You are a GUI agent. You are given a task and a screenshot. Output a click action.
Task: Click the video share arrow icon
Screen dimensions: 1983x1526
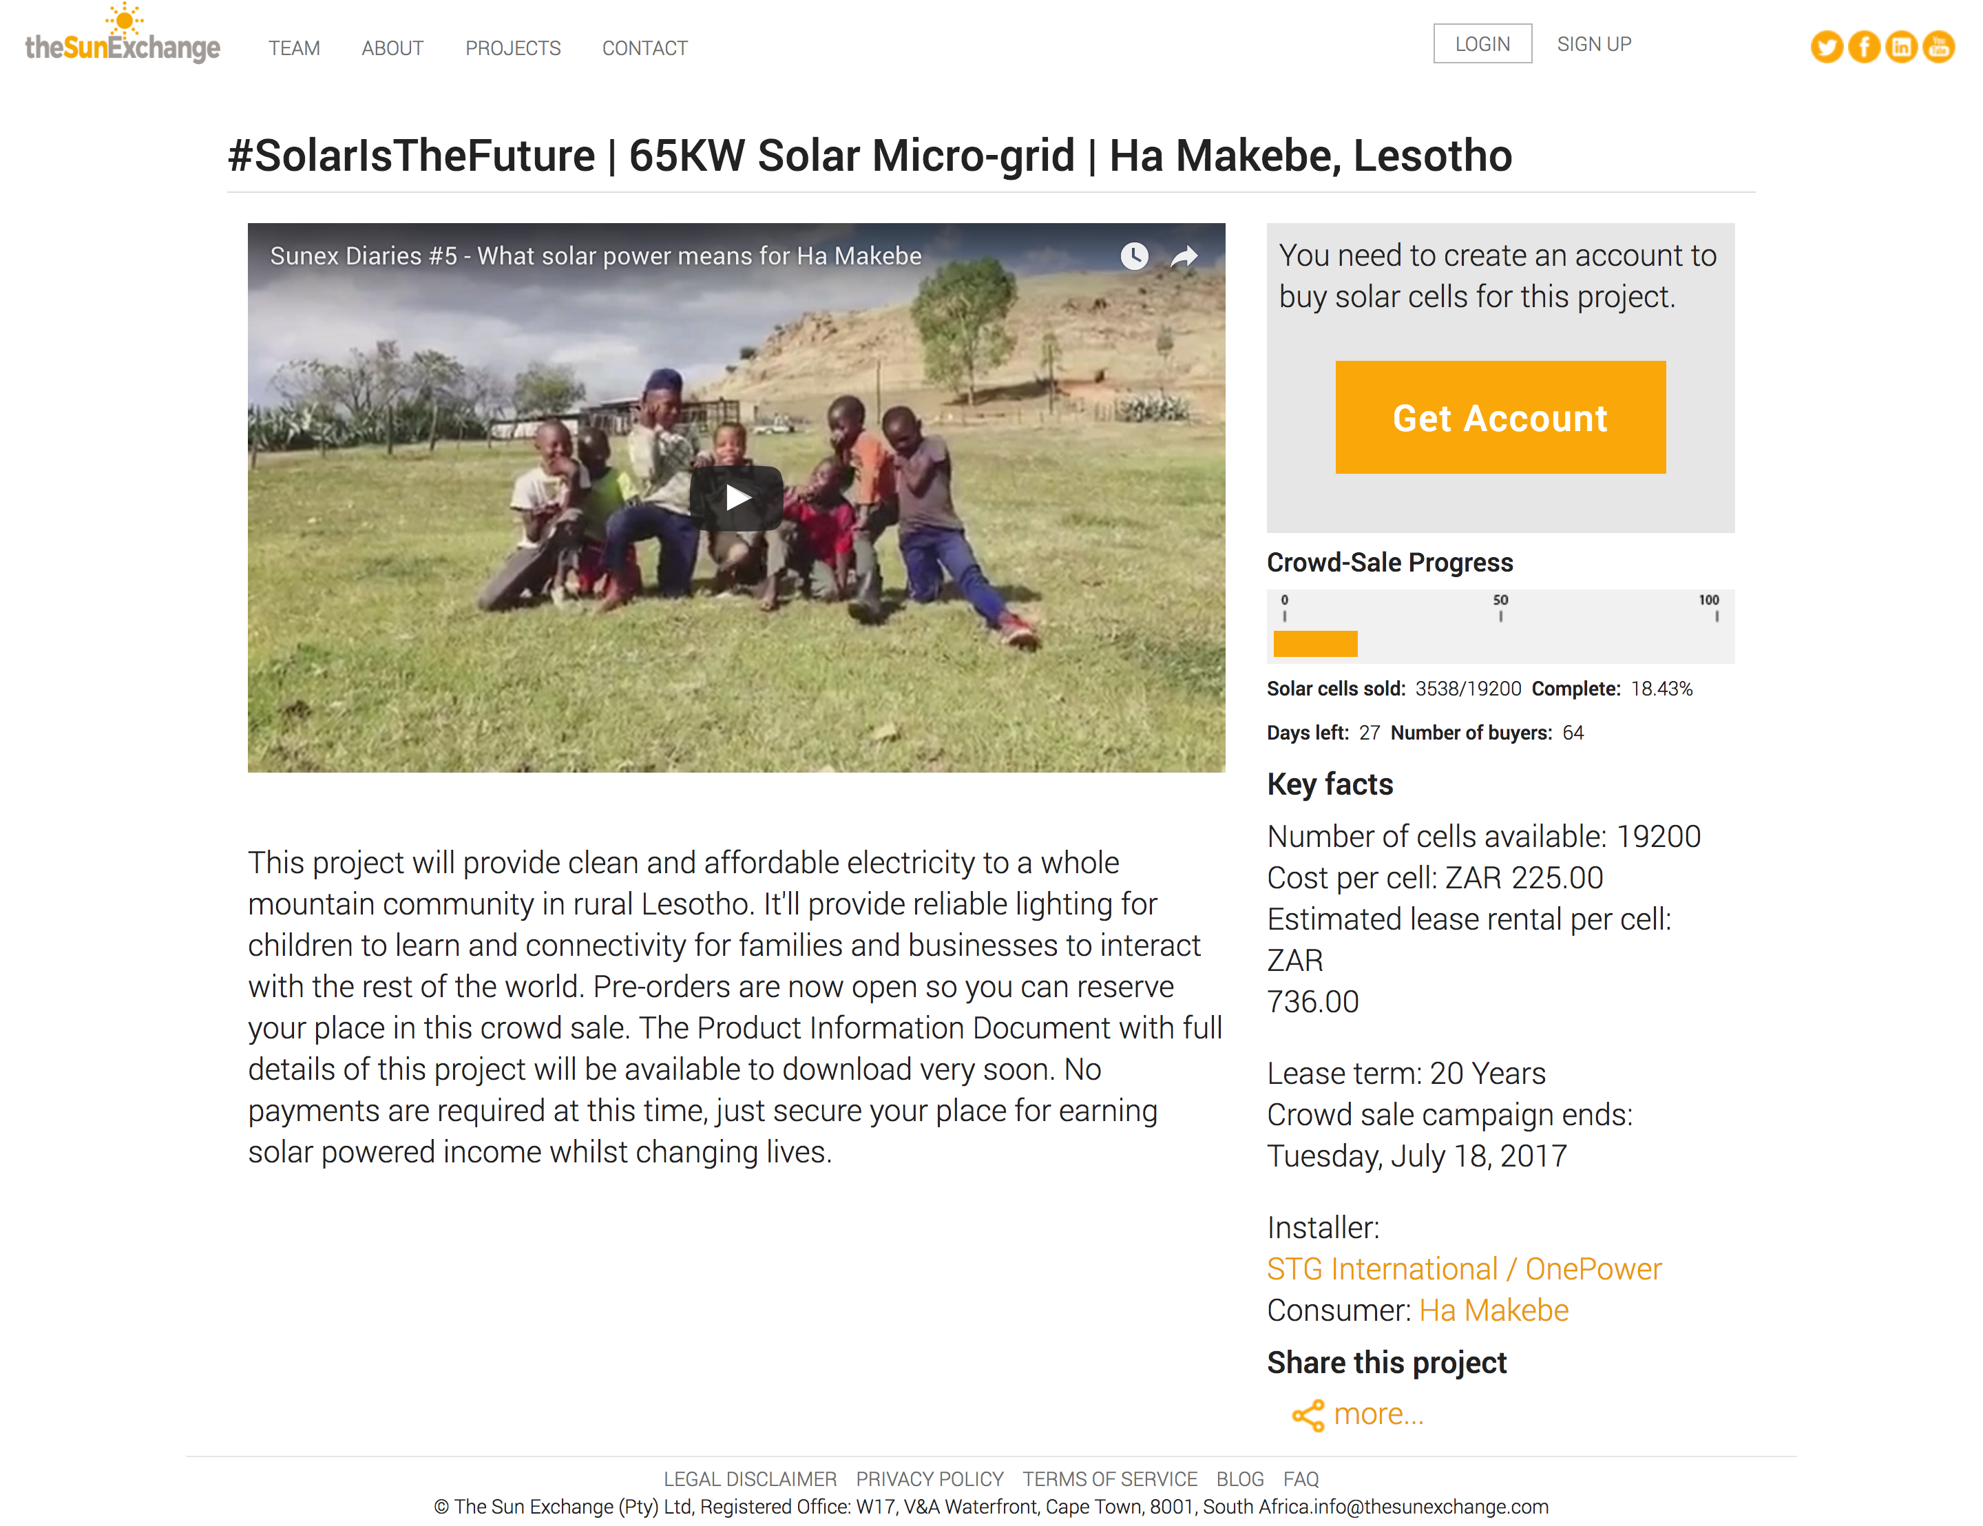1184,257
